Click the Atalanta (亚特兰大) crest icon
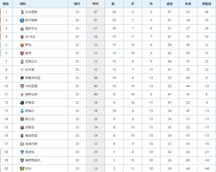The image size is (216, 172). [x=22, y=61]
